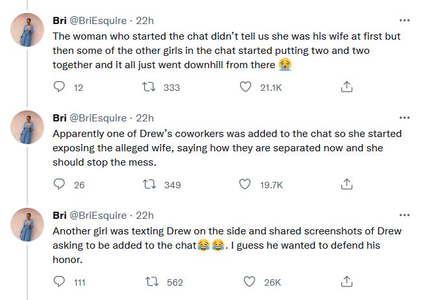Viewport: 422px width, 300px height.
Task: Reply to the tweet with 111 replies
Action: pyautogui.click(x=58, y=282)
